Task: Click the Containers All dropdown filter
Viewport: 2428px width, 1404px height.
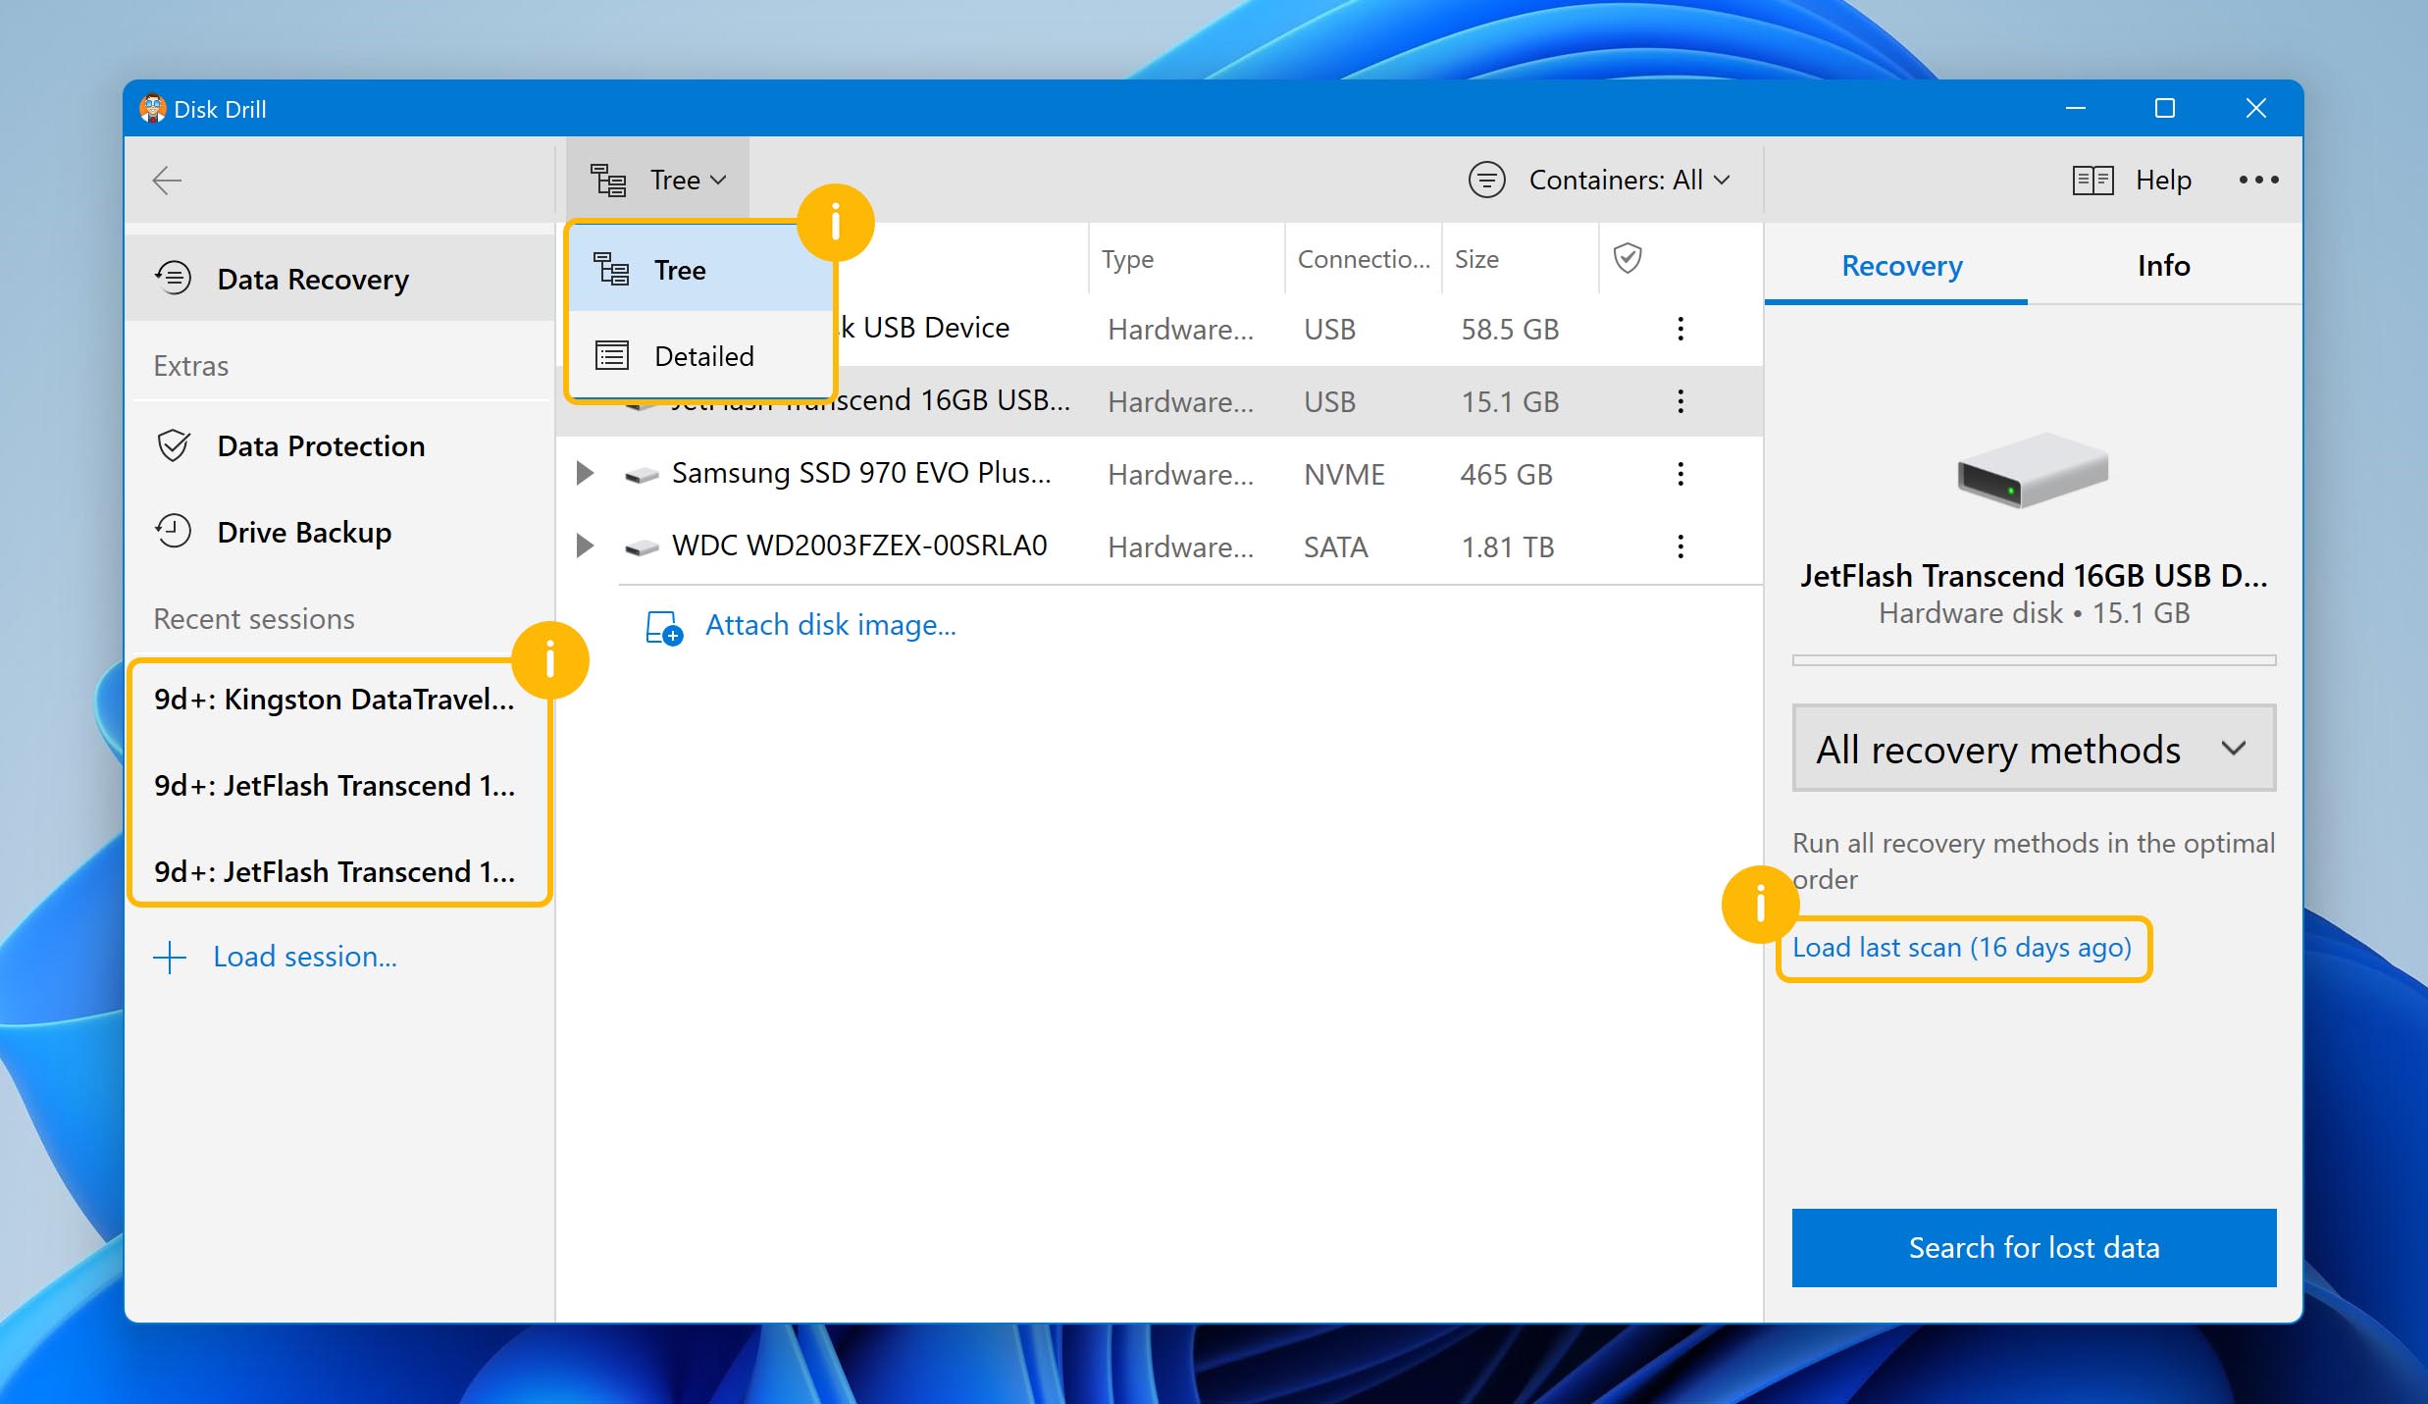Action: [x=1599, y=179]
